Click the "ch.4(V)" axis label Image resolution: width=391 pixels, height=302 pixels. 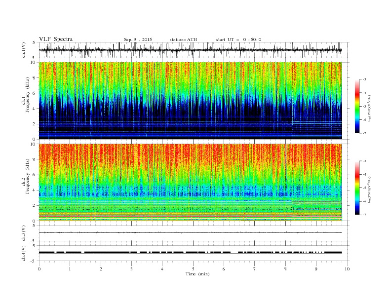[24, 253]
